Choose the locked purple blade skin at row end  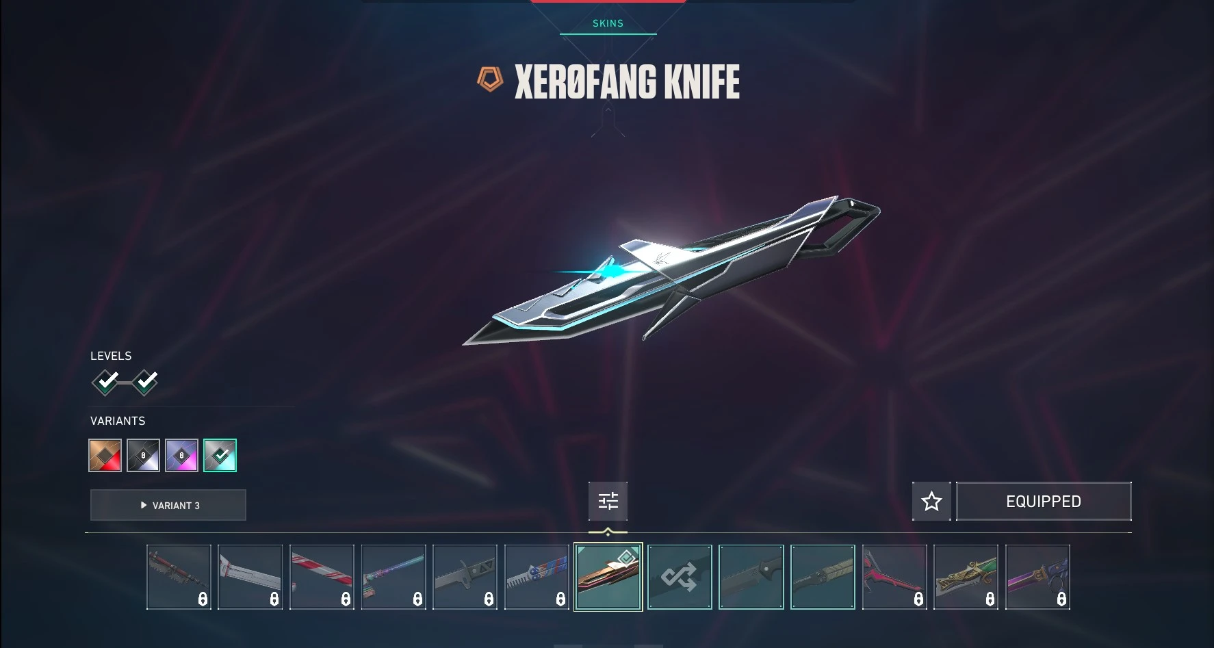(x=1037, y=577)
